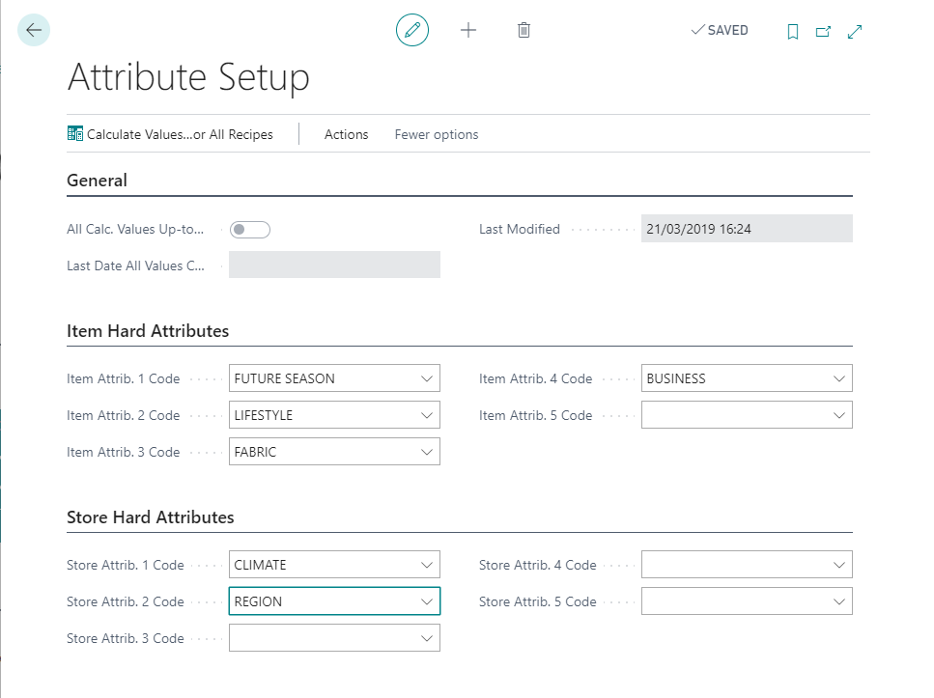Click the pencil edit icon
This screenshot has width=934, height=698.
click(x=412, y=31)
